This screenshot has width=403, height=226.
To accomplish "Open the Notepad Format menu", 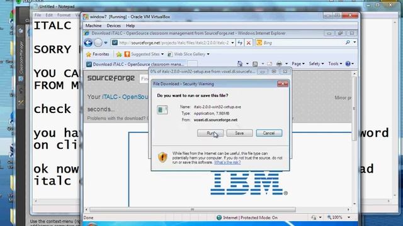I will (x=64, y=15).
